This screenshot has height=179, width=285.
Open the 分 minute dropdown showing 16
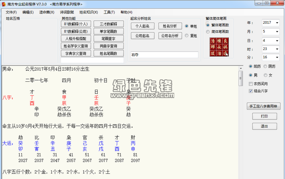click(x=277, y=58)
